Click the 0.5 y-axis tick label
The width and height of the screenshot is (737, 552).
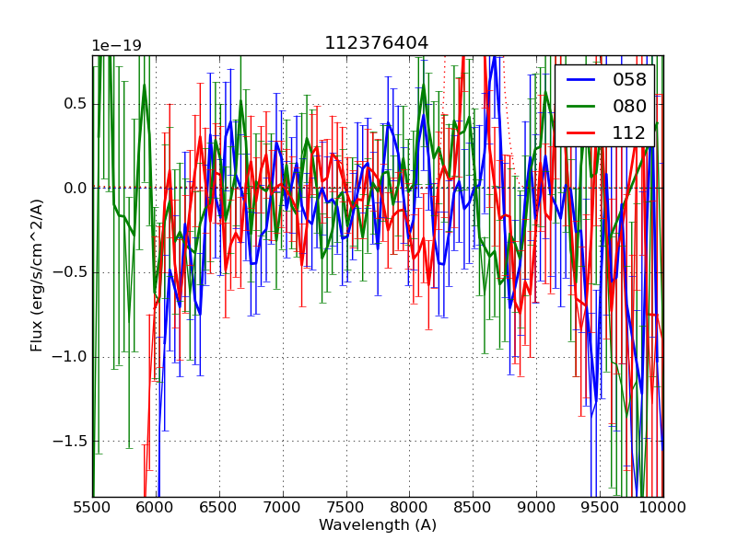pos(73,104)
